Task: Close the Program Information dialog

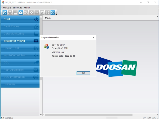Action: click(94, 37)
